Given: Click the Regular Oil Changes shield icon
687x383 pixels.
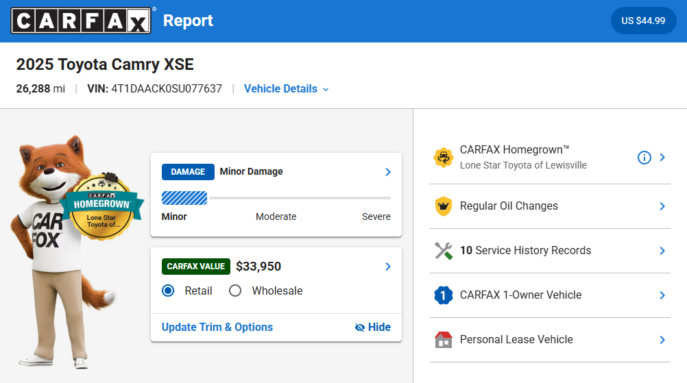Looking at the screenshot, I should [444, 206].
